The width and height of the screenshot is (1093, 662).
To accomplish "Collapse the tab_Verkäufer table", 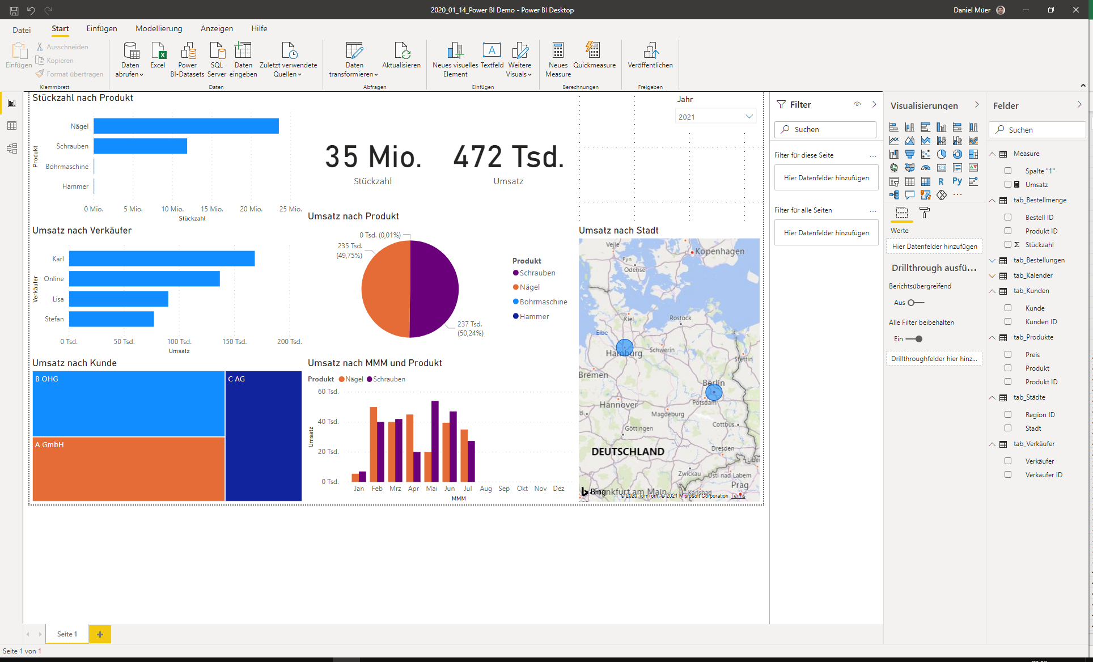I will [992, 444].
